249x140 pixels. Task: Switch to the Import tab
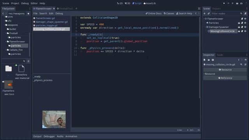point(216,9)
